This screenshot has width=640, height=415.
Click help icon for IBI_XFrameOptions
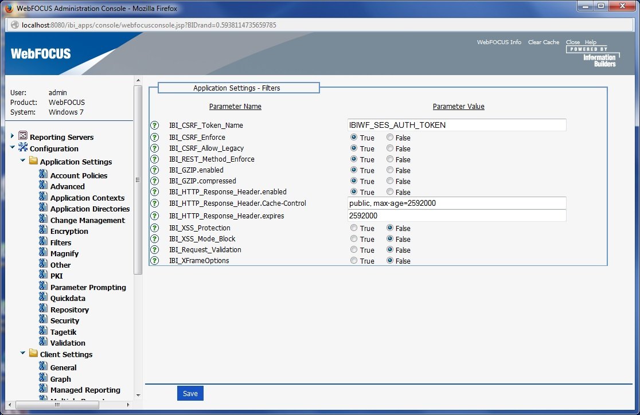[x=154, y=261]
